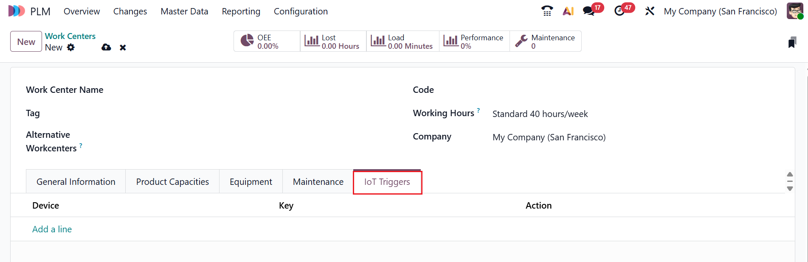Show scheduled activities clock icon

tap(619, 11)
